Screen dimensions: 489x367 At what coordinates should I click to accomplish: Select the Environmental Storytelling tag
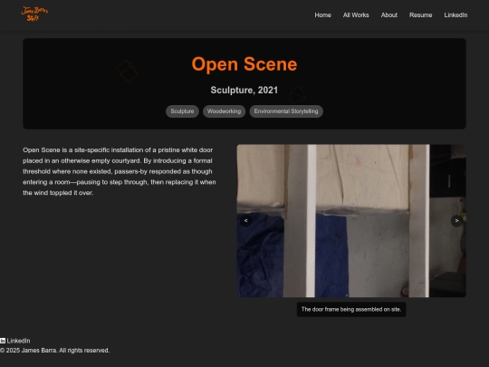click(x=286, y=111)
